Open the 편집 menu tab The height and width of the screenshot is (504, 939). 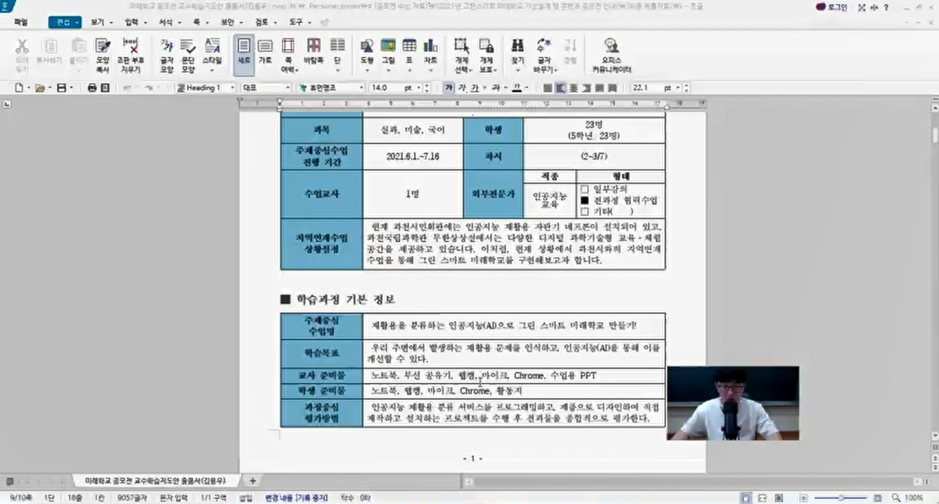pos(65,22)
